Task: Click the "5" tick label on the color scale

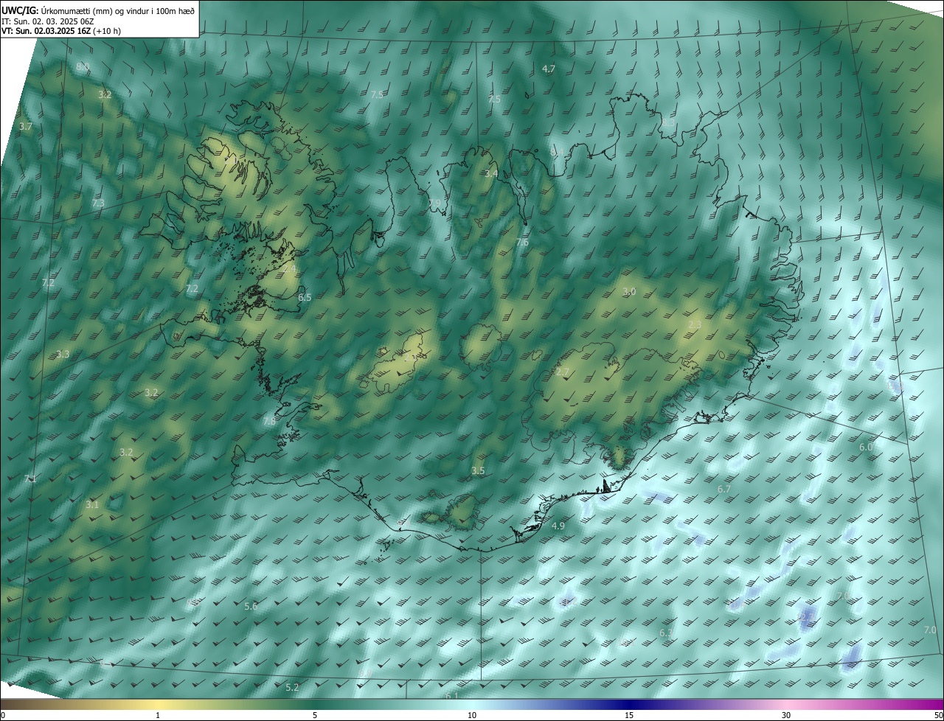Action: point(315,716)
